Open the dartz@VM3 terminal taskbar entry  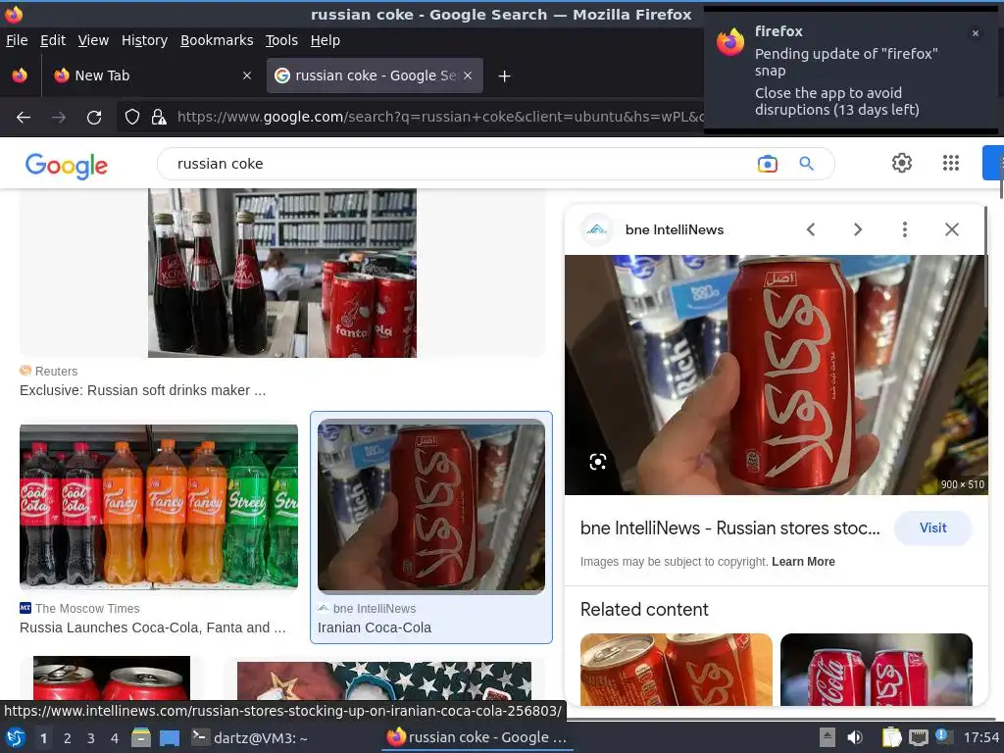point(250,738)
